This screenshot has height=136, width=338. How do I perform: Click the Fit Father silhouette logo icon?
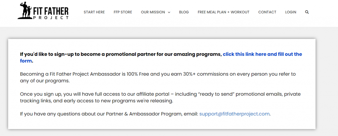[25, 11]
